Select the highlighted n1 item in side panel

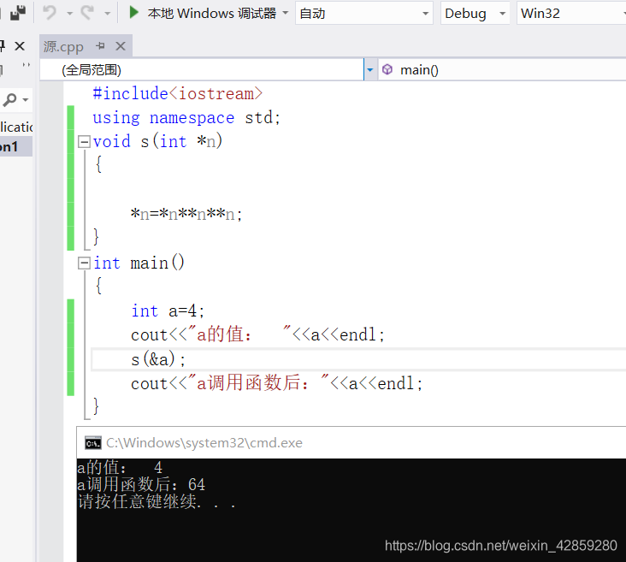tap(16, 146)
